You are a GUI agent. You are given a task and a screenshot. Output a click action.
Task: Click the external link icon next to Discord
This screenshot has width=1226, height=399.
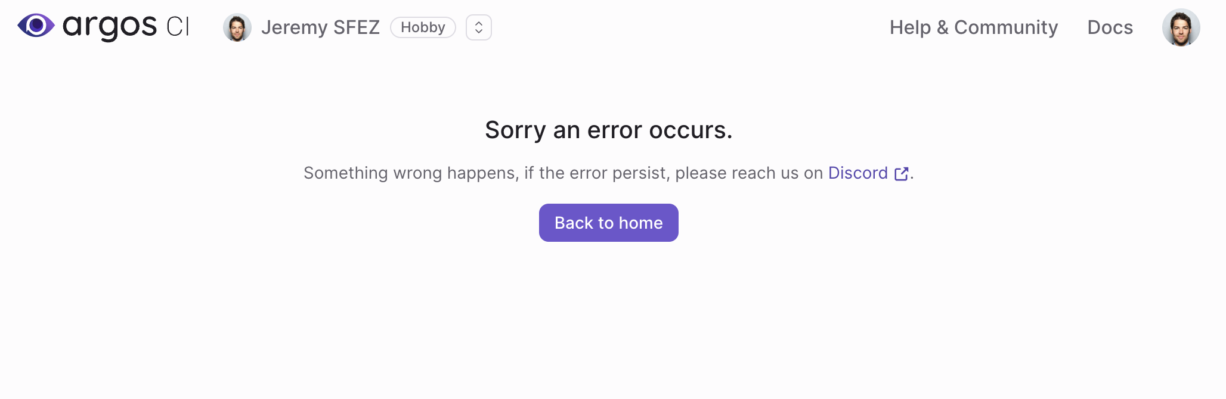[901, 173]
